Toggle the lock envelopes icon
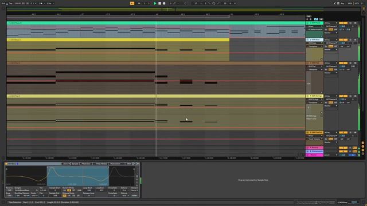This screenshot has width=367, height=206. [321, 19]
